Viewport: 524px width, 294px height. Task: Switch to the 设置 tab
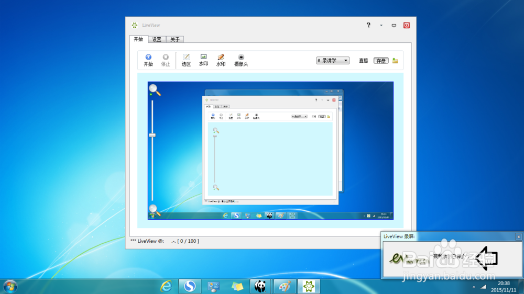157,39
